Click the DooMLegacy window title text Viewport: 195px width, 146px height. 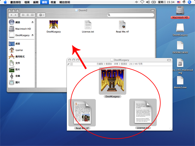[121, 60]
